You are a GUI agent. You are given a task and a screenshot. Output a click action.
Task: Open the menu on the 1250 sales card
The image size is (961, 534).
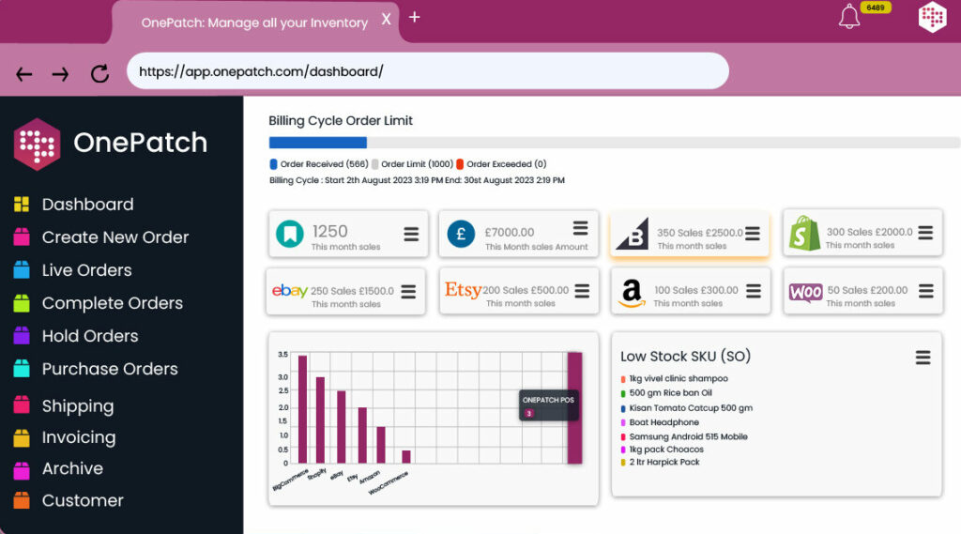tap(410, 233)
